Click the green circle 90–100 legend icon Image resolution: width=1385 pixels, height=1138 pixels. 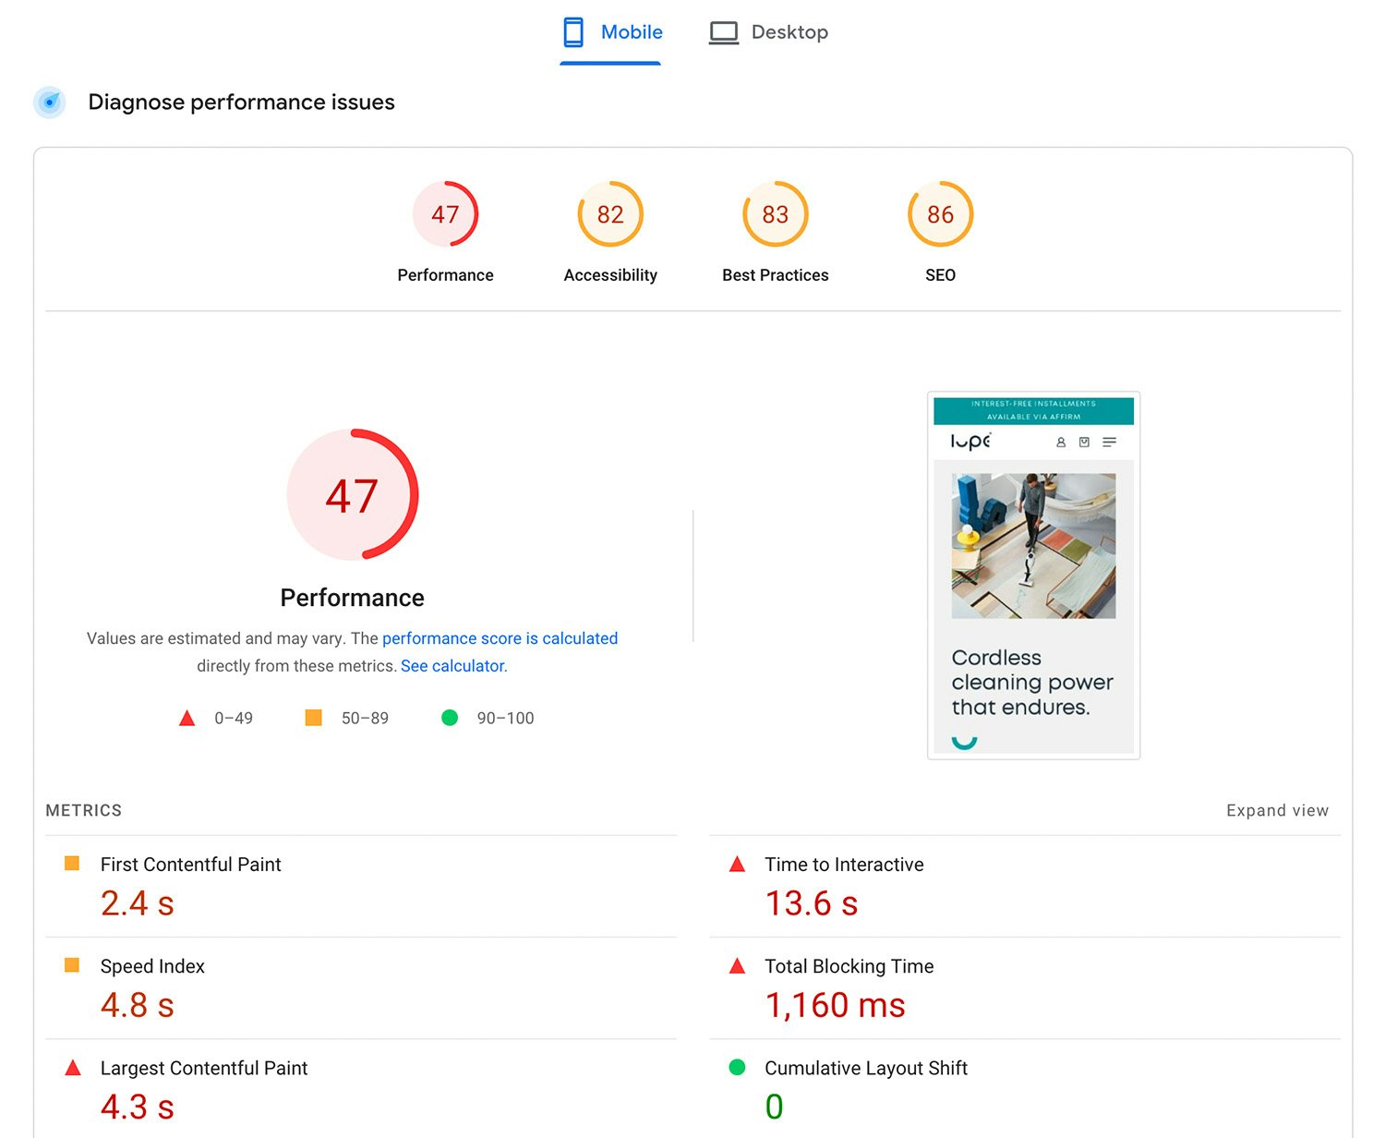point(450,718)
